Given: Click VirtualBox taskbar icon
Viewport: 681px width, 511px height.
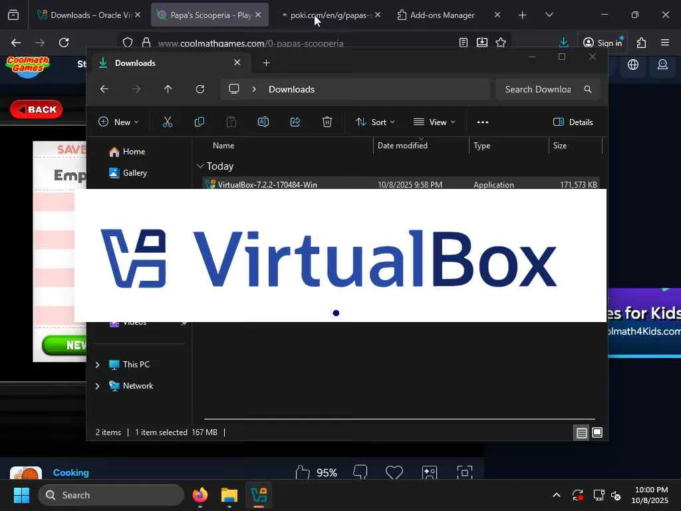Looking at the screenshot, I should (259, 495).
